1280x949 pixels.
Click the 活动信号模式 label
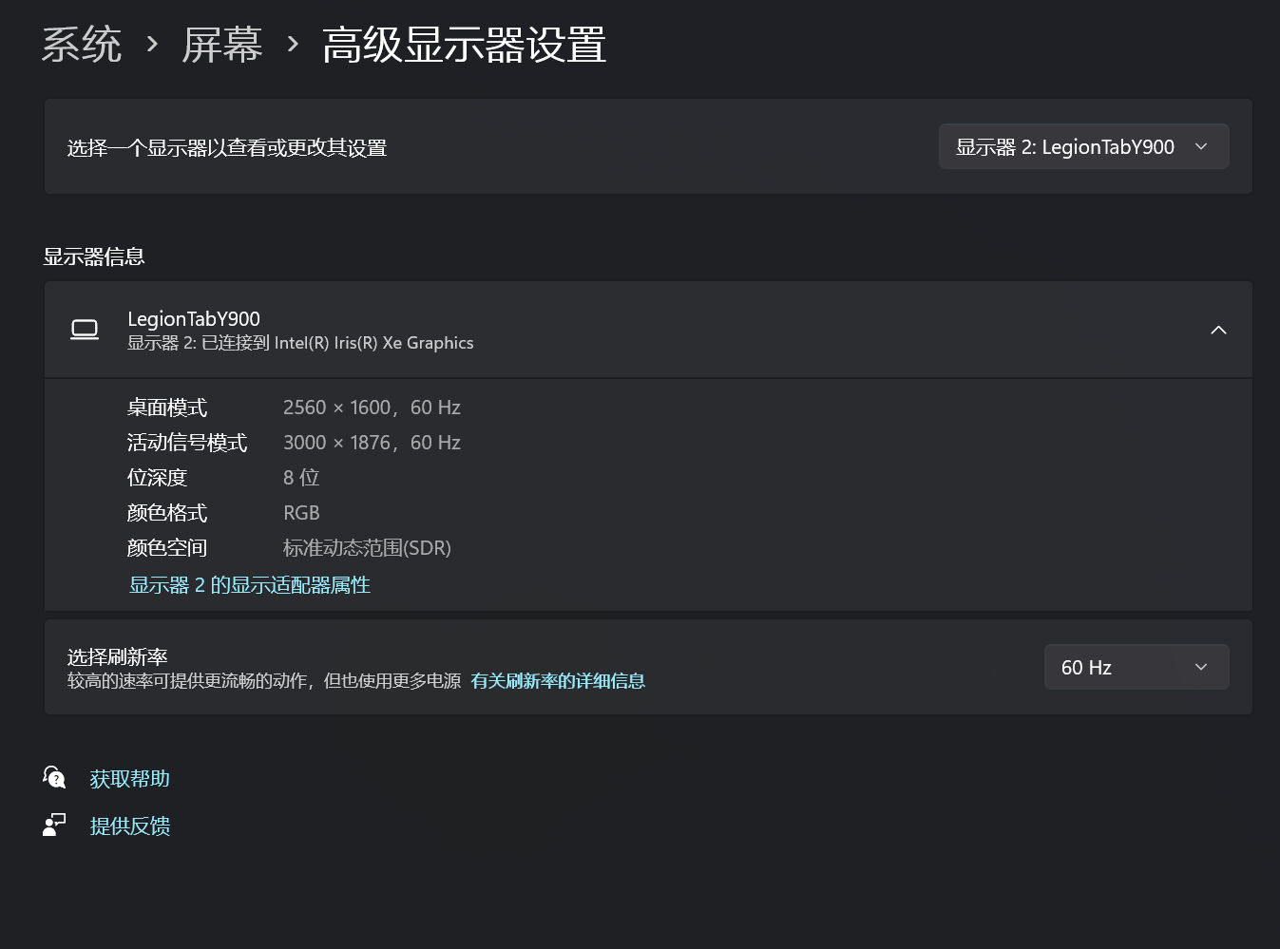pyautogui.click(x=187, y=443)
